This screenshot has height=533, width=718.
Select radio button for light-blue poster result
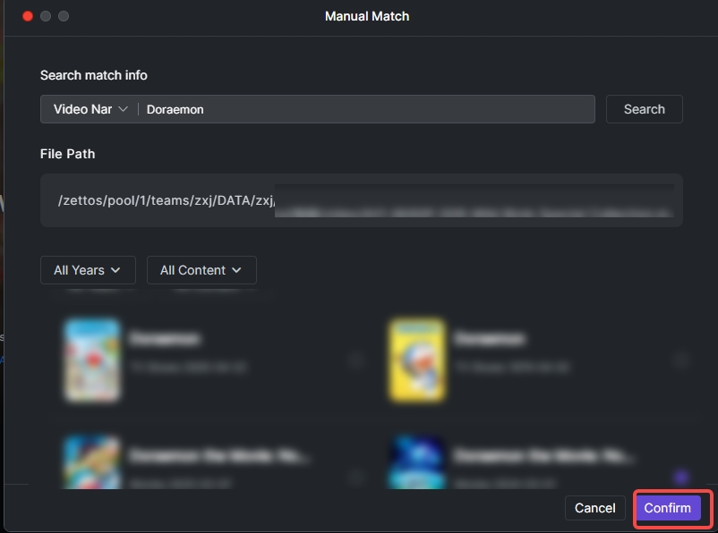click(356, 360)
